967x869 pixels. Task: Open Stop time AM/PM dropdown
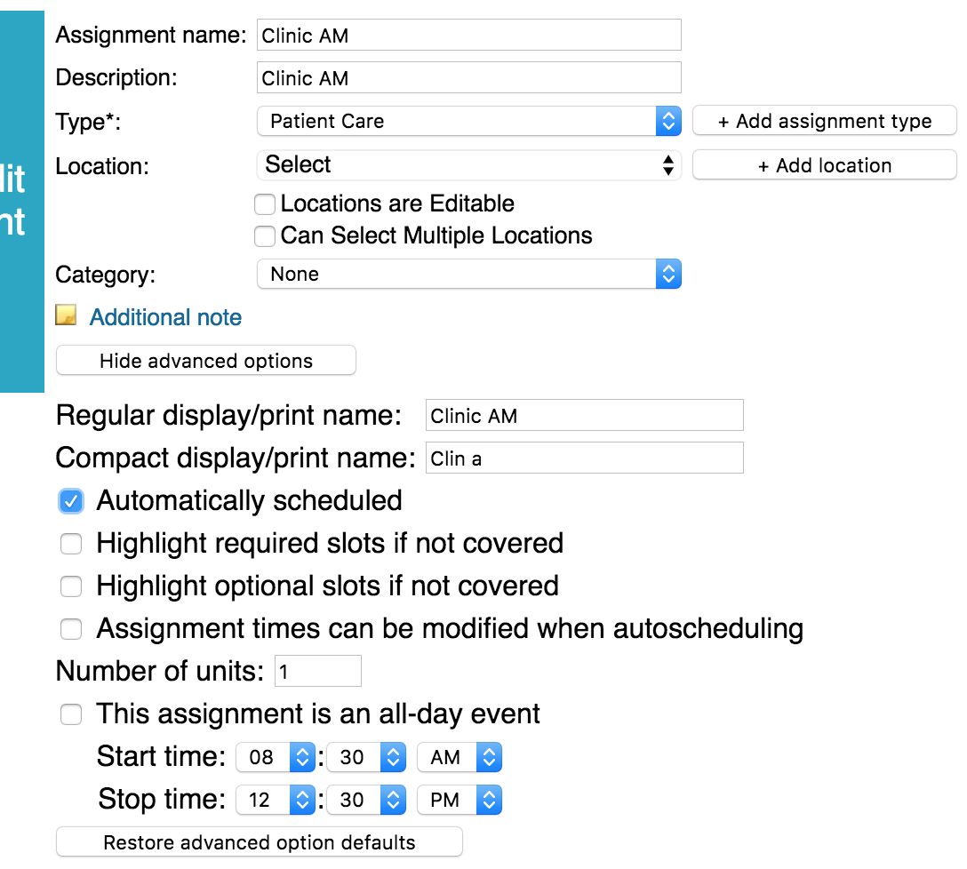460,800
